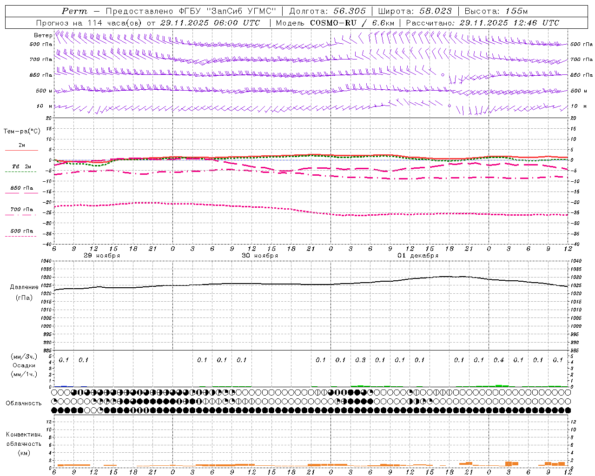This screenshot has width=595, height=476.
Task: Click the "0.3" precipitation value
Action: (360, 360)
